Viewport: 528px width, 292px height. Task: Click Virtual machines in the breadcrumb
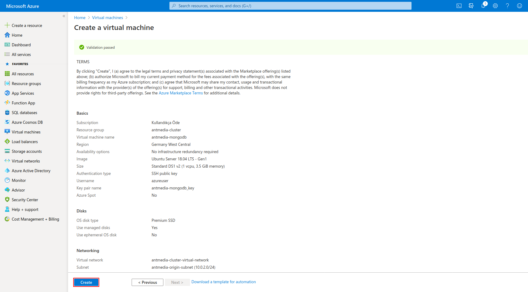[x=108, y=18]
